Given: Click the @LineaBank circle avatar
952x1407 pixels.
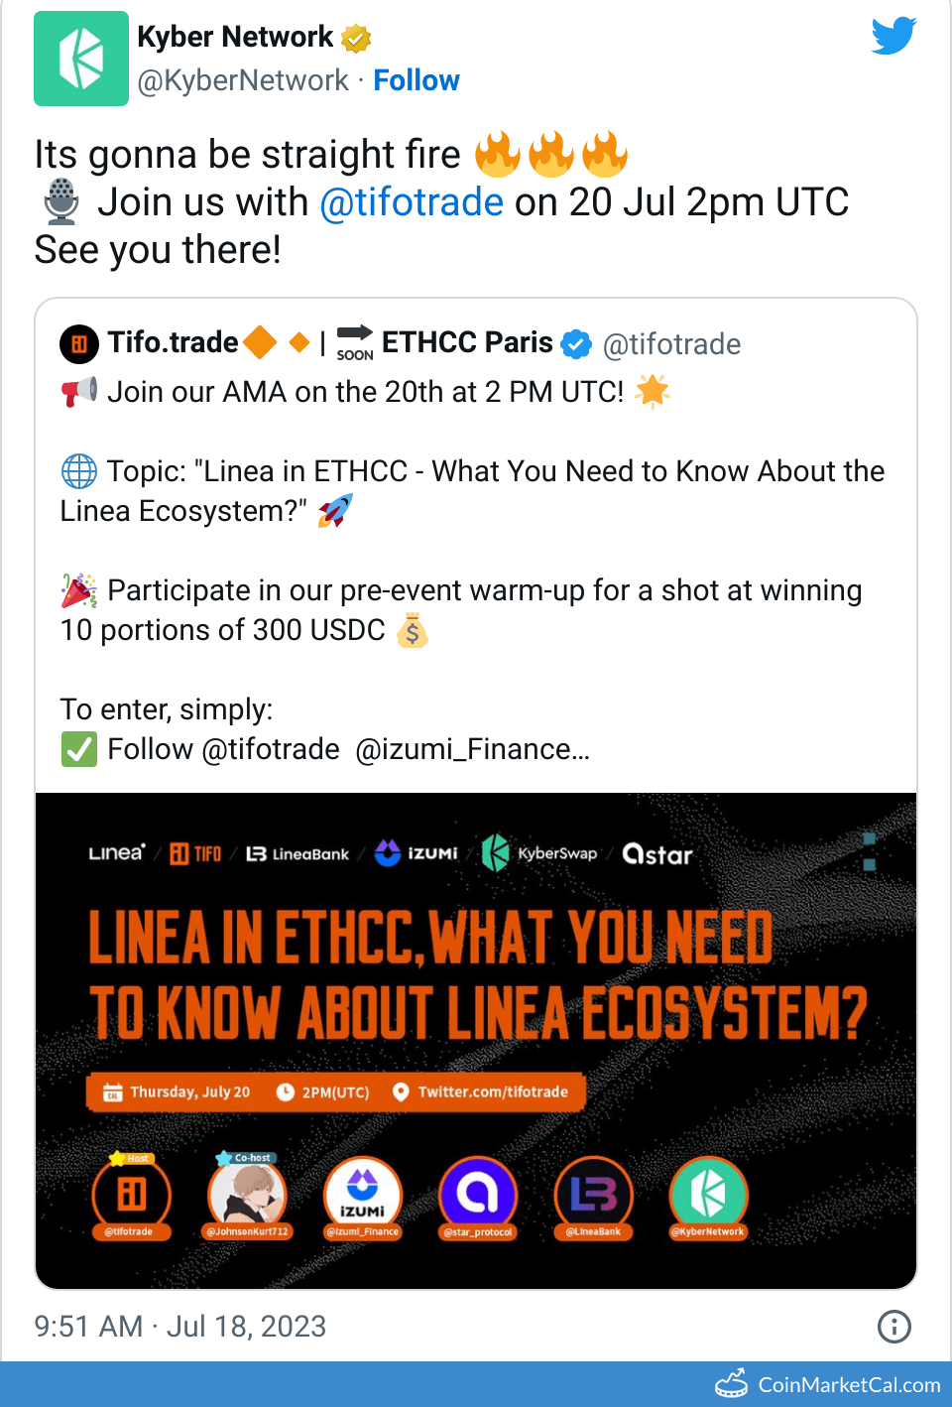Looking at the screenshot, I should pos(593,1194).
